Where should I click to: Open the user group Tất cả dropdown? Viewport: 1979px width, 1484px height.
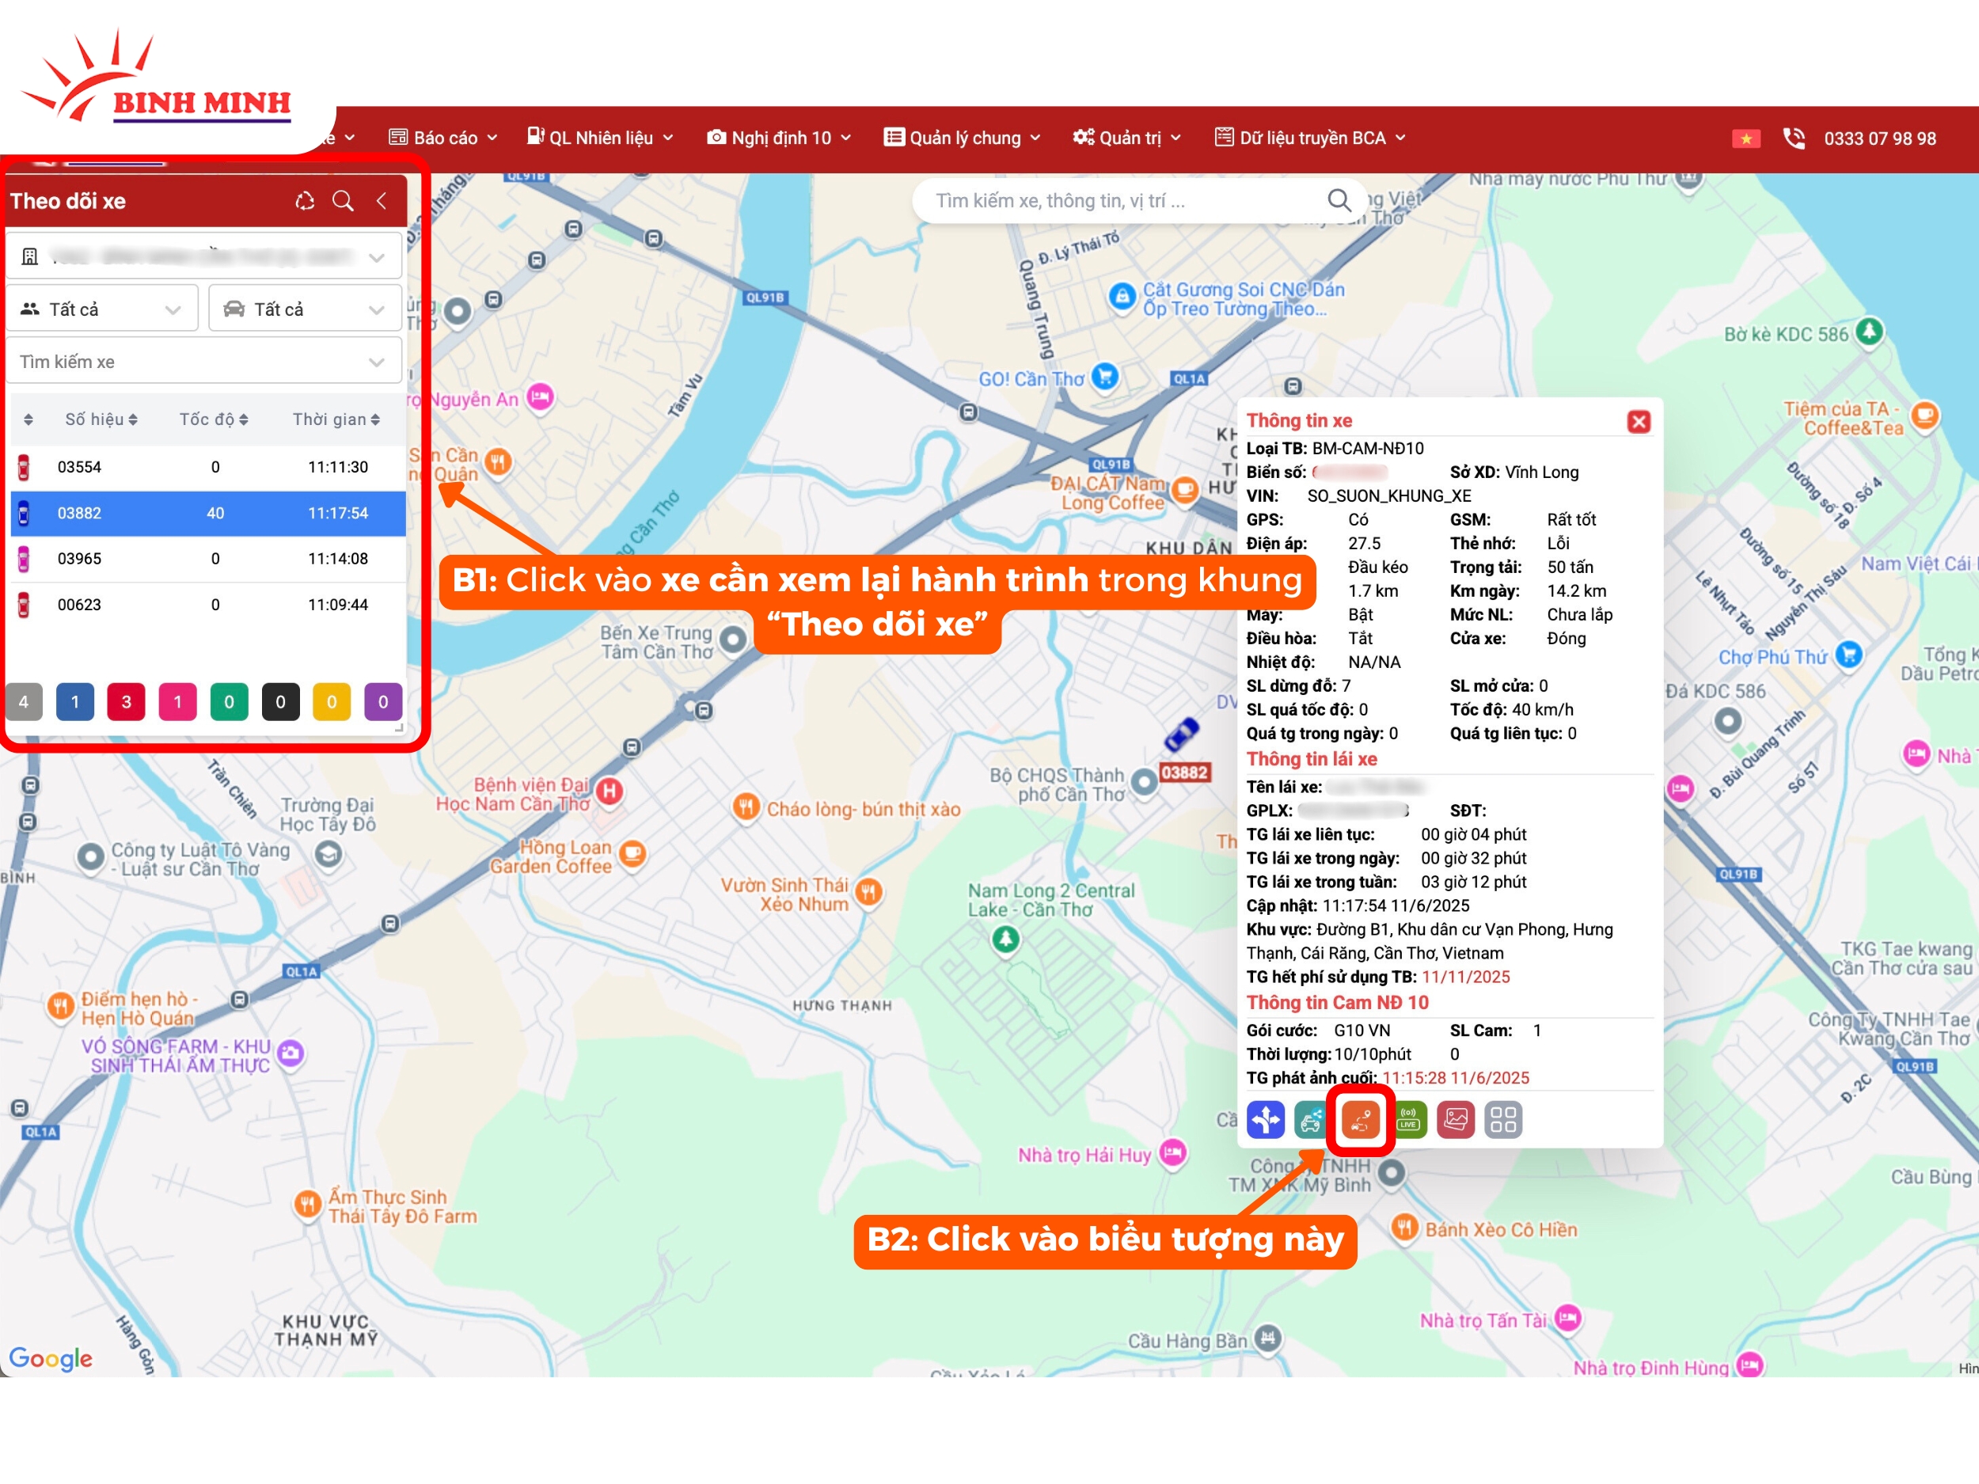pos(102,309)
